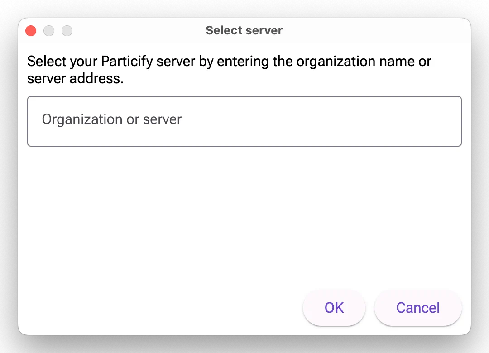
Task: Focus the server address text box
Action: click(244, 121)
